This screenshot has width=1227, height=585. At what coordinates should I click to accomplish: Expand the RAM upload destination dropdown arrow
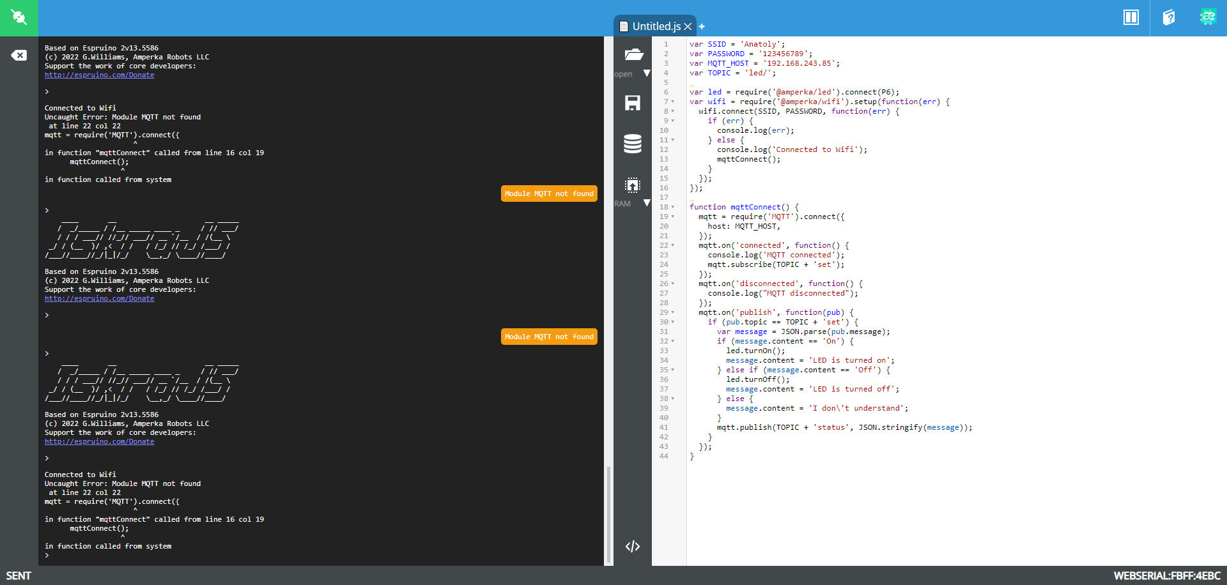[x=647, y=203]
